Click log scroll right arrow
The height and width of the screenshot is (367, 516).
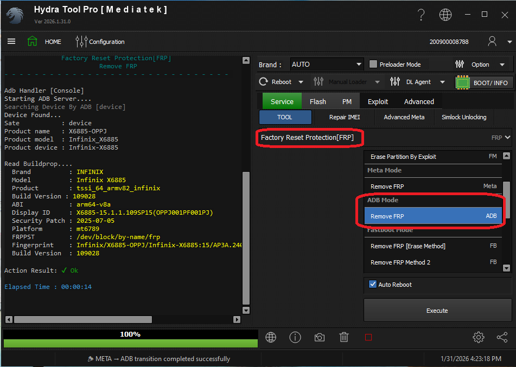[237, 319]
